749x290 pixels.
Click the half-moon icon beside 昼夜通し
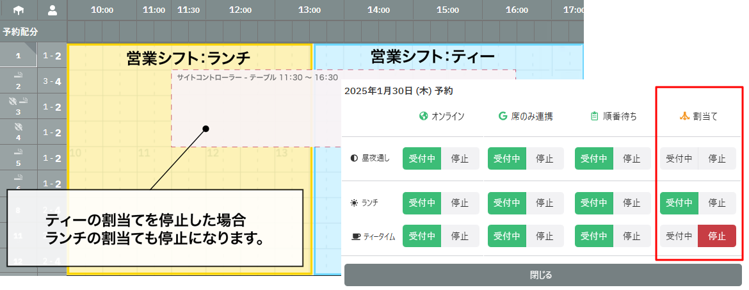pos(355,158)
